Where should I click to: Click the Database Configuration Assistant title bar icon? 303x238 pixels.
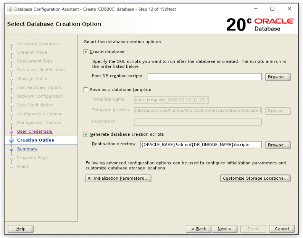pyautogui.click(x=9, y=9)
